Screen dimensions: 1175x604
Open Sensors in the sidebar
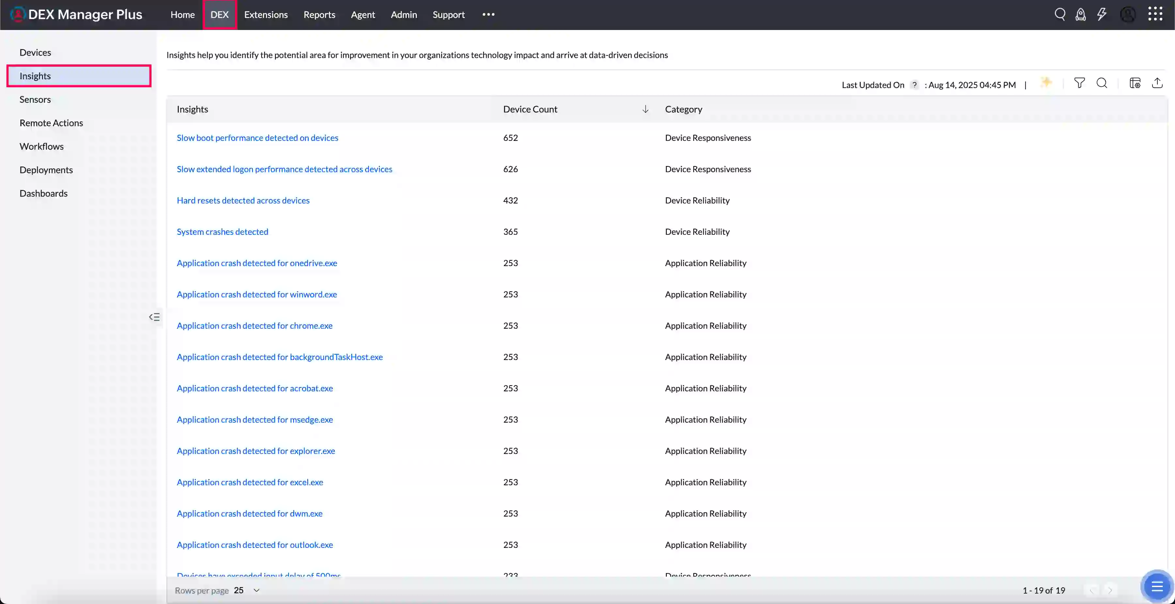click(35, 99)
